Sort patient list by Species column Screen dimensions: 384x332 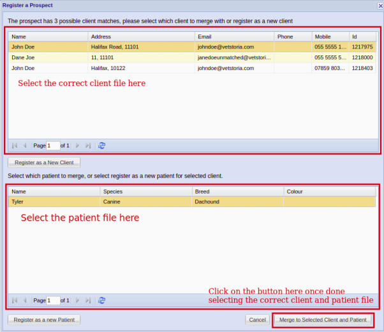(146, 192)
